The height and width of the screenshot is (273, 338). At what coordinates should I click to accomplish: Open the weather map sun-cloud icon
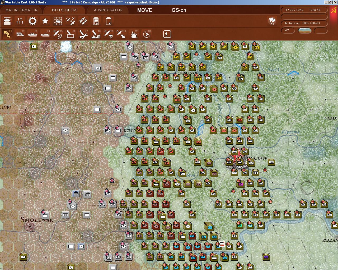coord(58,21)
